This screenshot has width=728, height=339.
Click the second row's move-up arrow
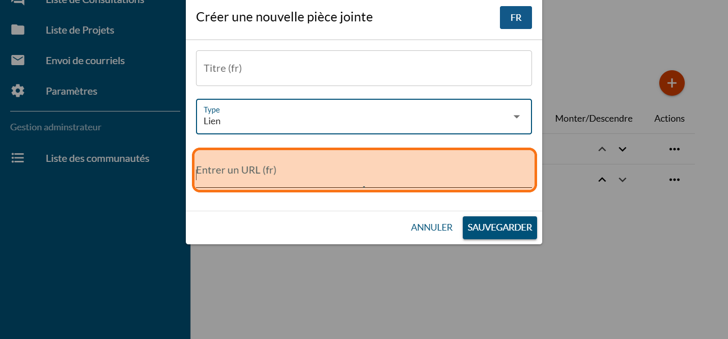[602, 180]
